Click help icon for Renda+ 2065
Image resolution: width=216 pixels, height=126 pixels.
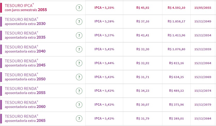(79, 119)
